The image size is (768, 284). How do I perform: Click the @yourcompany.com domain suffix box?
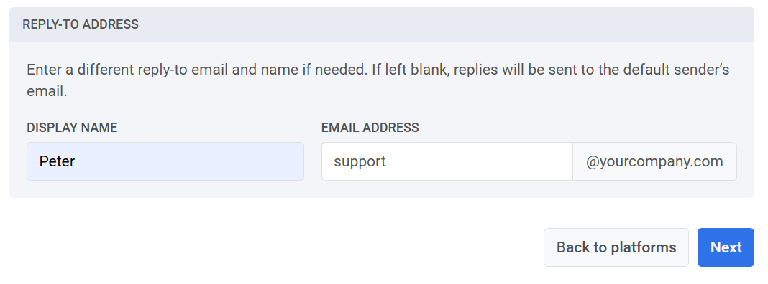(x=654, y=161)
